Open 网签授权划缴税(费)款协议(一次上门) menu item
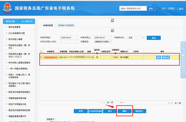 19,55
